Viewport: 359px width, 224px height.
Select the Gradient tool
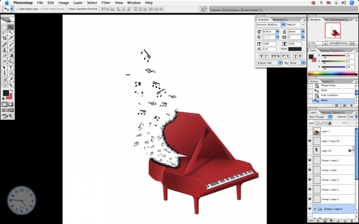pyautogui.click(x=11, y=56)
